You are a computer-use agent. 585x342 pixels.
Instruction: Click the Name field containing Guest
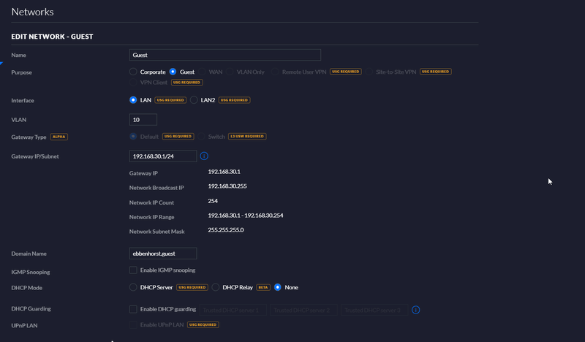pos(224,55)
